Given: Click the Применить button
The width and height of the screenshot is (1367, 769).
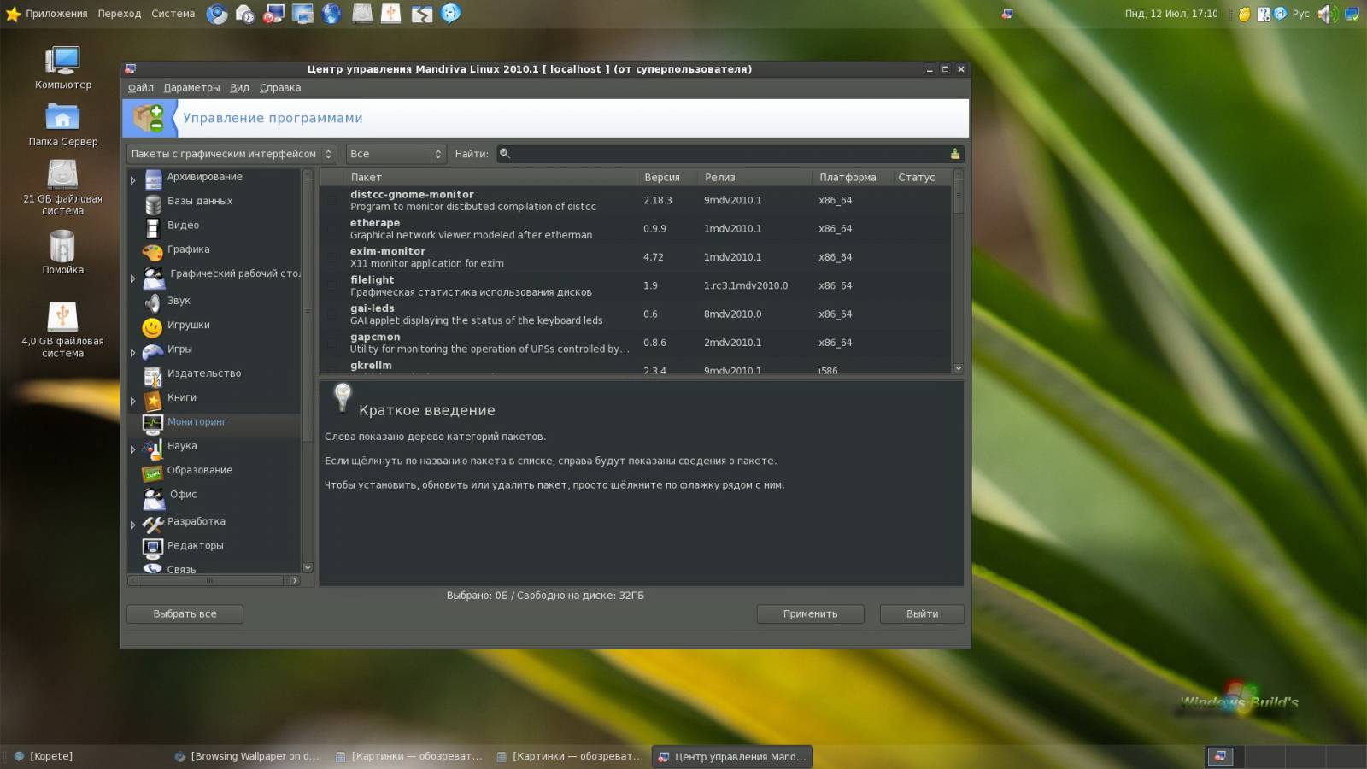Looking at the screenshot, I should (810, 614).
